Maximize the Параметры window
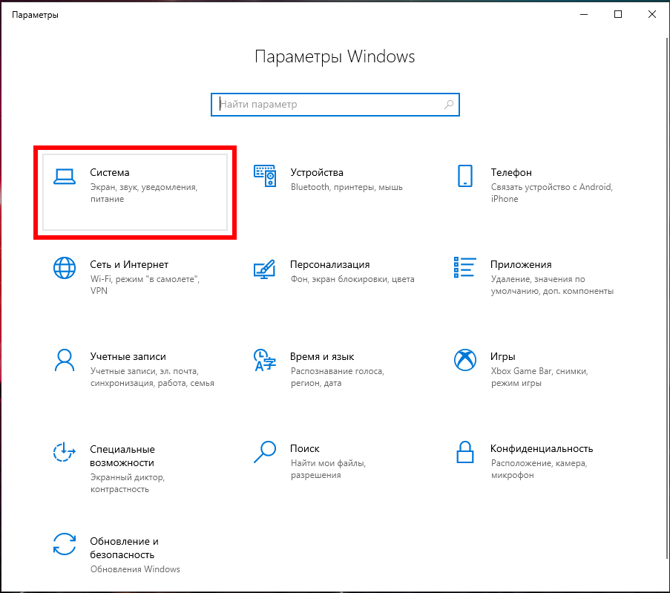The width and height of the screenshot is (670, 593). pyautogui.click(x=618, y=15)
